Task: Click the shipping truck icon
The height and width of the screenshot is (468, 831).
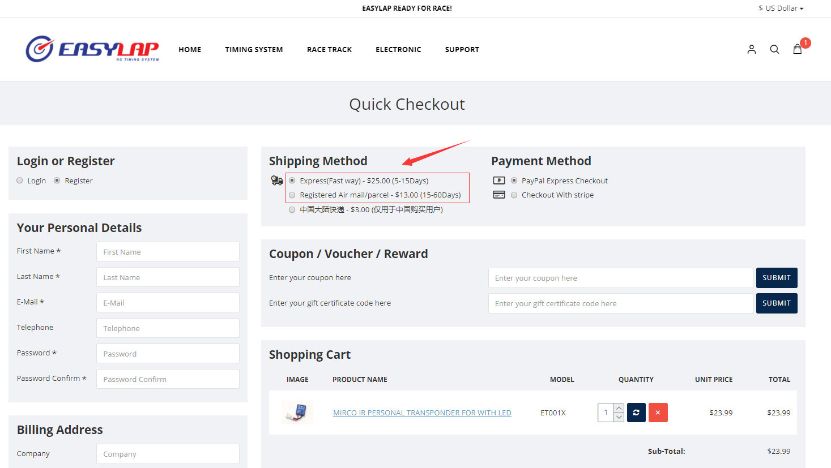Action: 277,181
